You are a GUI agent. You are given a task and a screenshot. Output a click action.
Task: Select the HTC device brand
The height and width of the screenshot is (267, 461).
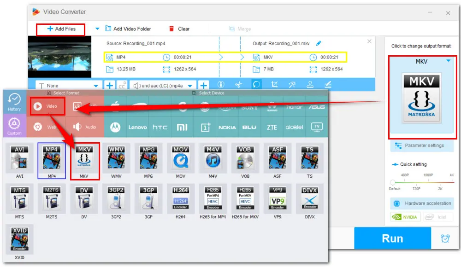click(160, 127)
